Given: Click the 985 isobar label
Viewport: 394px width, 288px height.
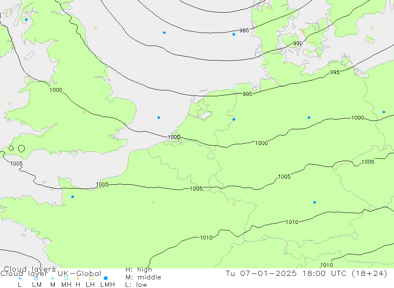Looking at the screenshot, I should coord(244,30).
